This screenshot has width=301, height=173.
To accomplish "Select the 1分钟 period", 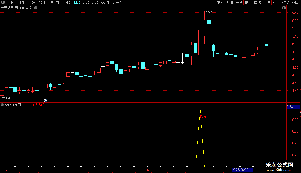I will coord(20,2).
